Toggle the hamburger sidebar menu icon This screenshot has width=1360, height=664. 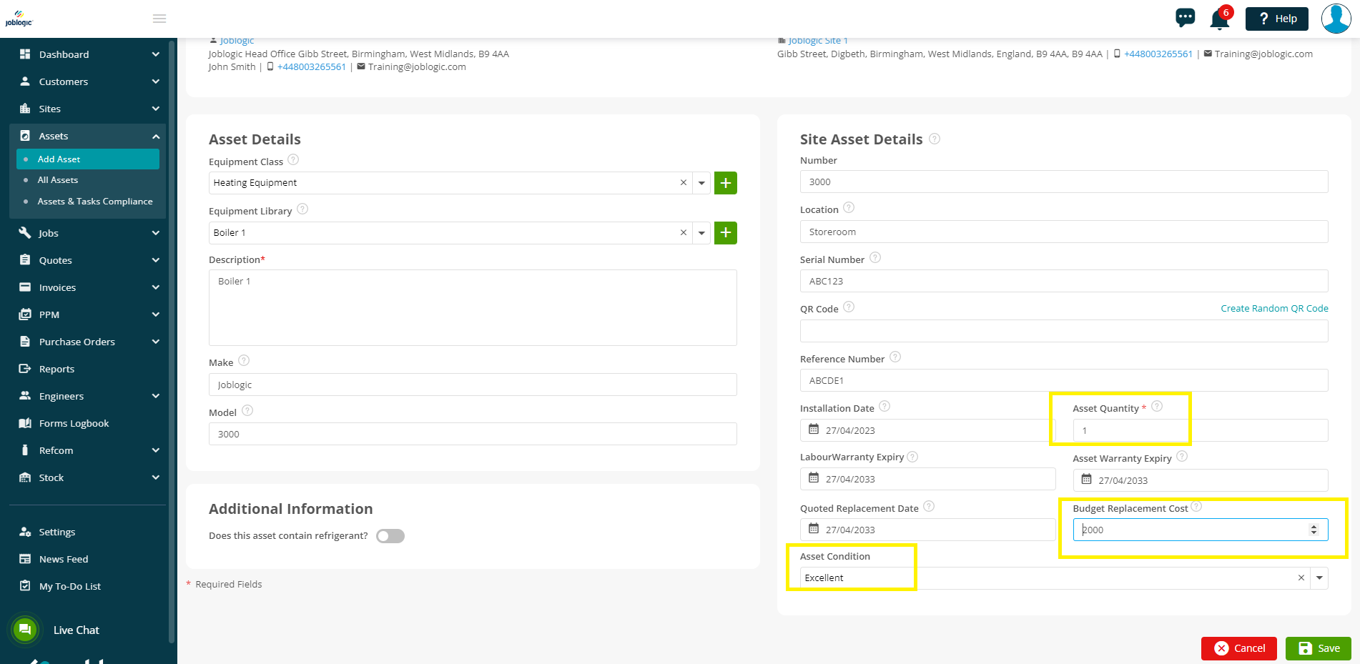click(x=159, y=19)
